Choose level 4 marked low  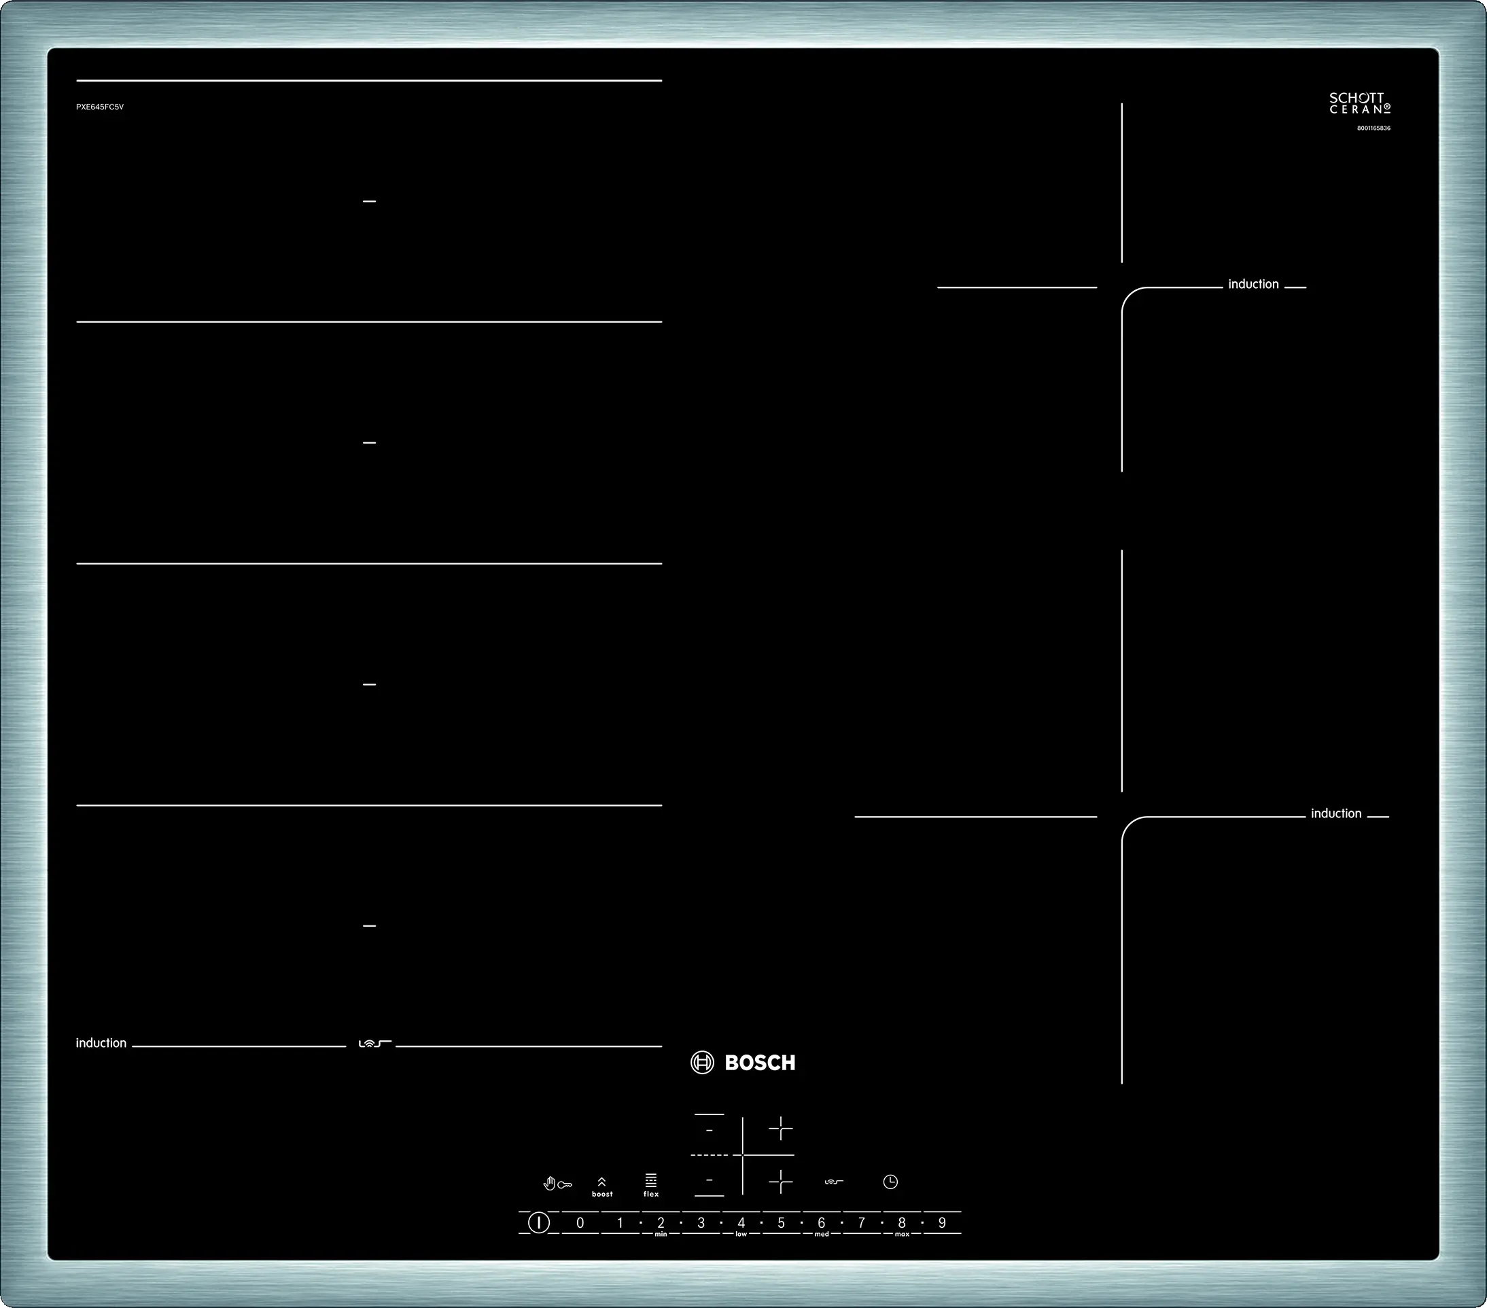coord(741,1224)
